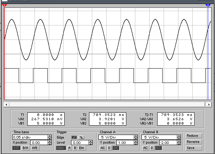Click the scrollbar right arrow
Image resolution: width=215 pixels, height=154 pixels.
(x=209, y=104)
